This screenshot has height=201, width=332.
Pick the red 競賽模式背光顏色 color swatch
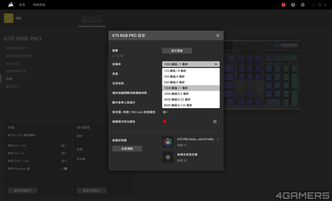[164, 122]
